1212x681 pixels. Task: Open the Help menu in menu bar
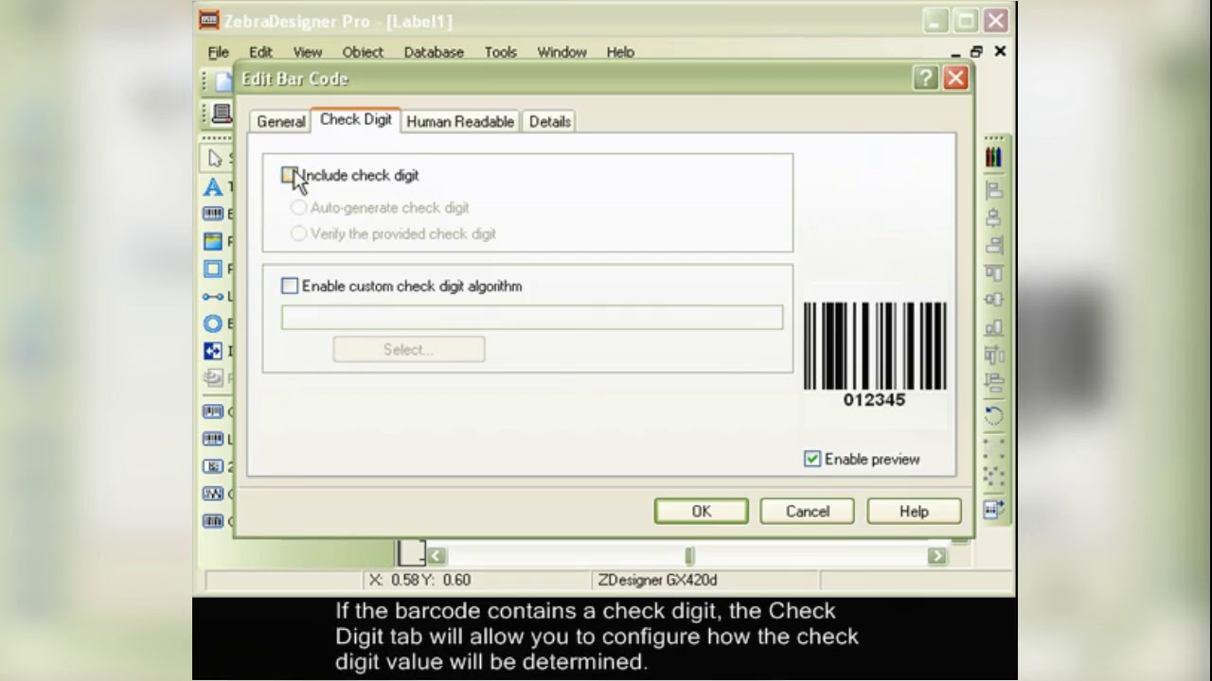(620, 52)
